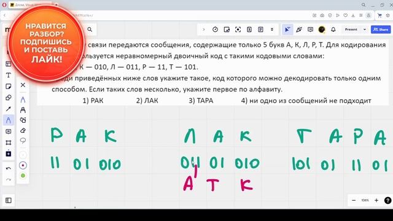Open browser downloads icon
393x221 pixels.
[353, 15]
